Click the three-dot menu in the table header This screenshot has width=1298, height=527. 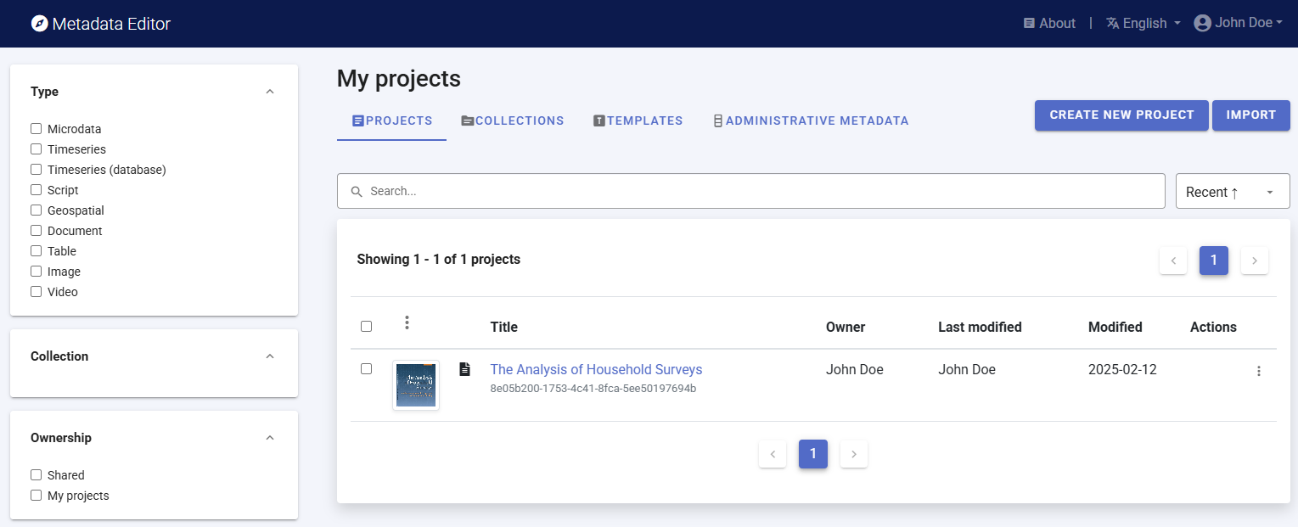click(x=407, y=322)
